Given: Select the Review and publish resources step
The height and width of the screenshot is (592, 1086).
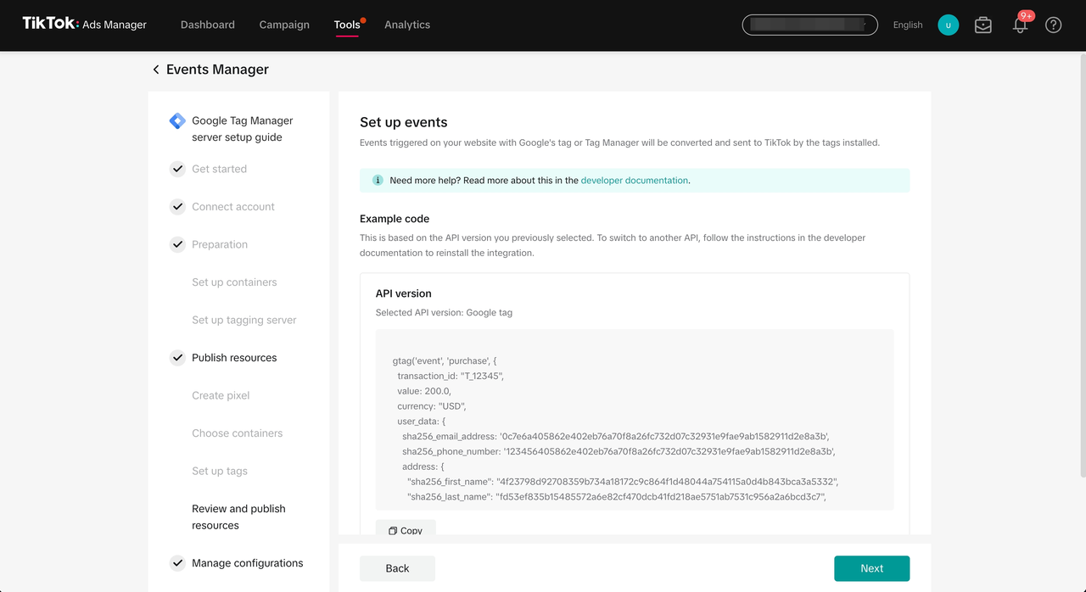Looking at the screenshot, I should (238, 517).
